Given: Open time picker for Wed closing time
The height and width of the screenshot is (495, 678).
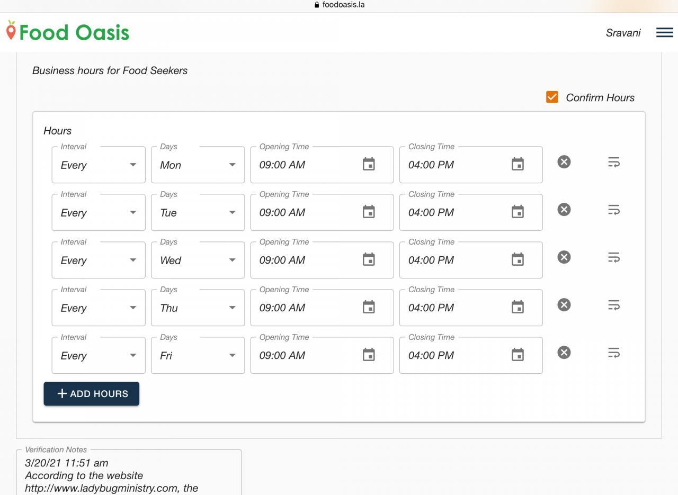Looking at the screenshot, I should [518, 259].
